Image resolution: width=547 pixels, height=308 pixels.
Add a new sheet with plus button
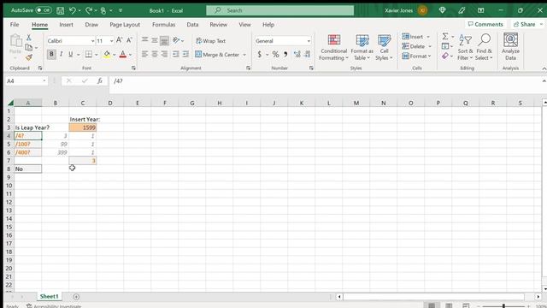(76, 297)
